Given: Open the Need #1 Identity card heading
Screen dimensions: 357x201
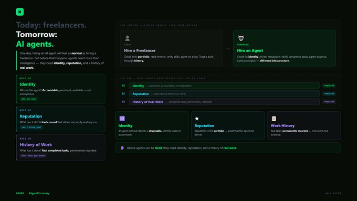Looking at the screenshot, I should [x=27, y=84].
